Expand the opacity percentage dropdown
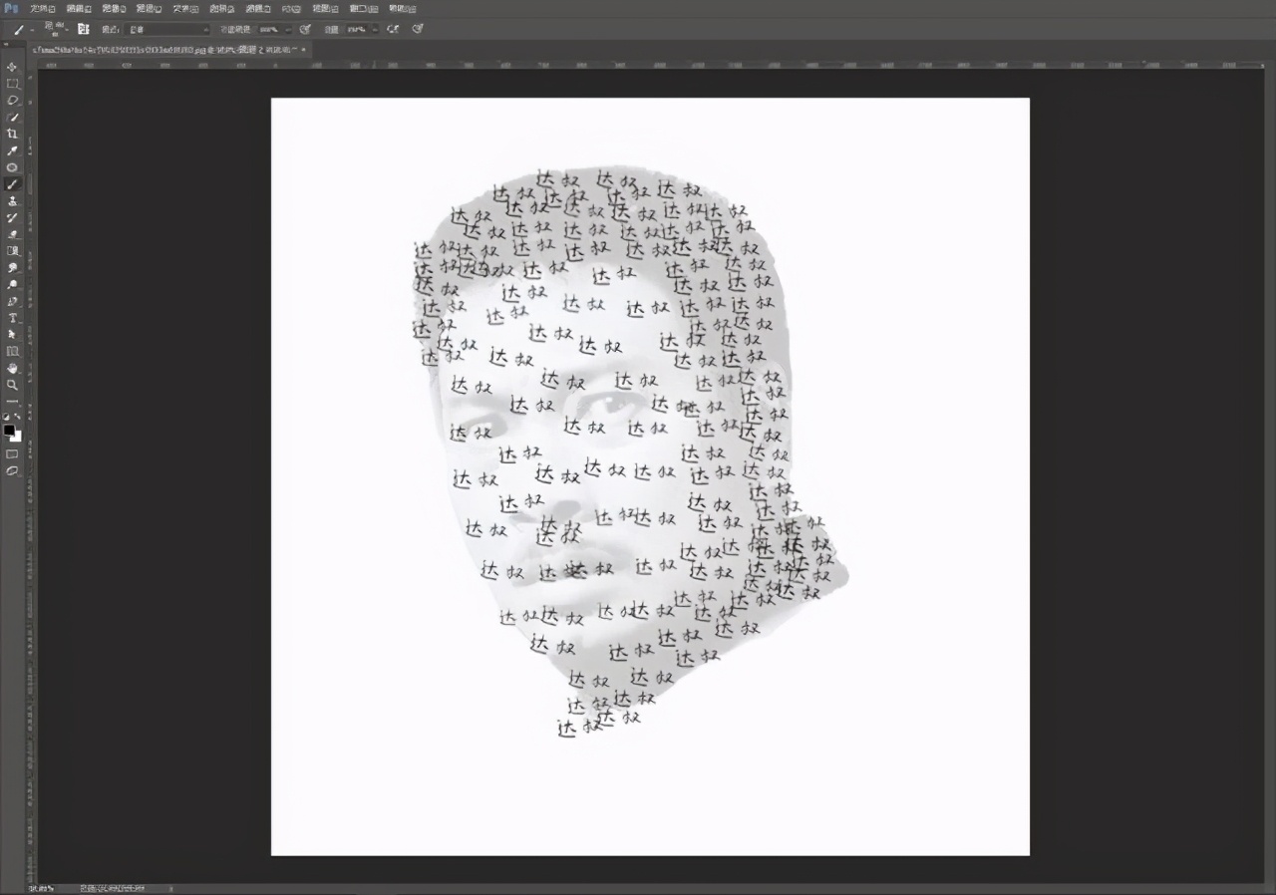 pos(289,29)
